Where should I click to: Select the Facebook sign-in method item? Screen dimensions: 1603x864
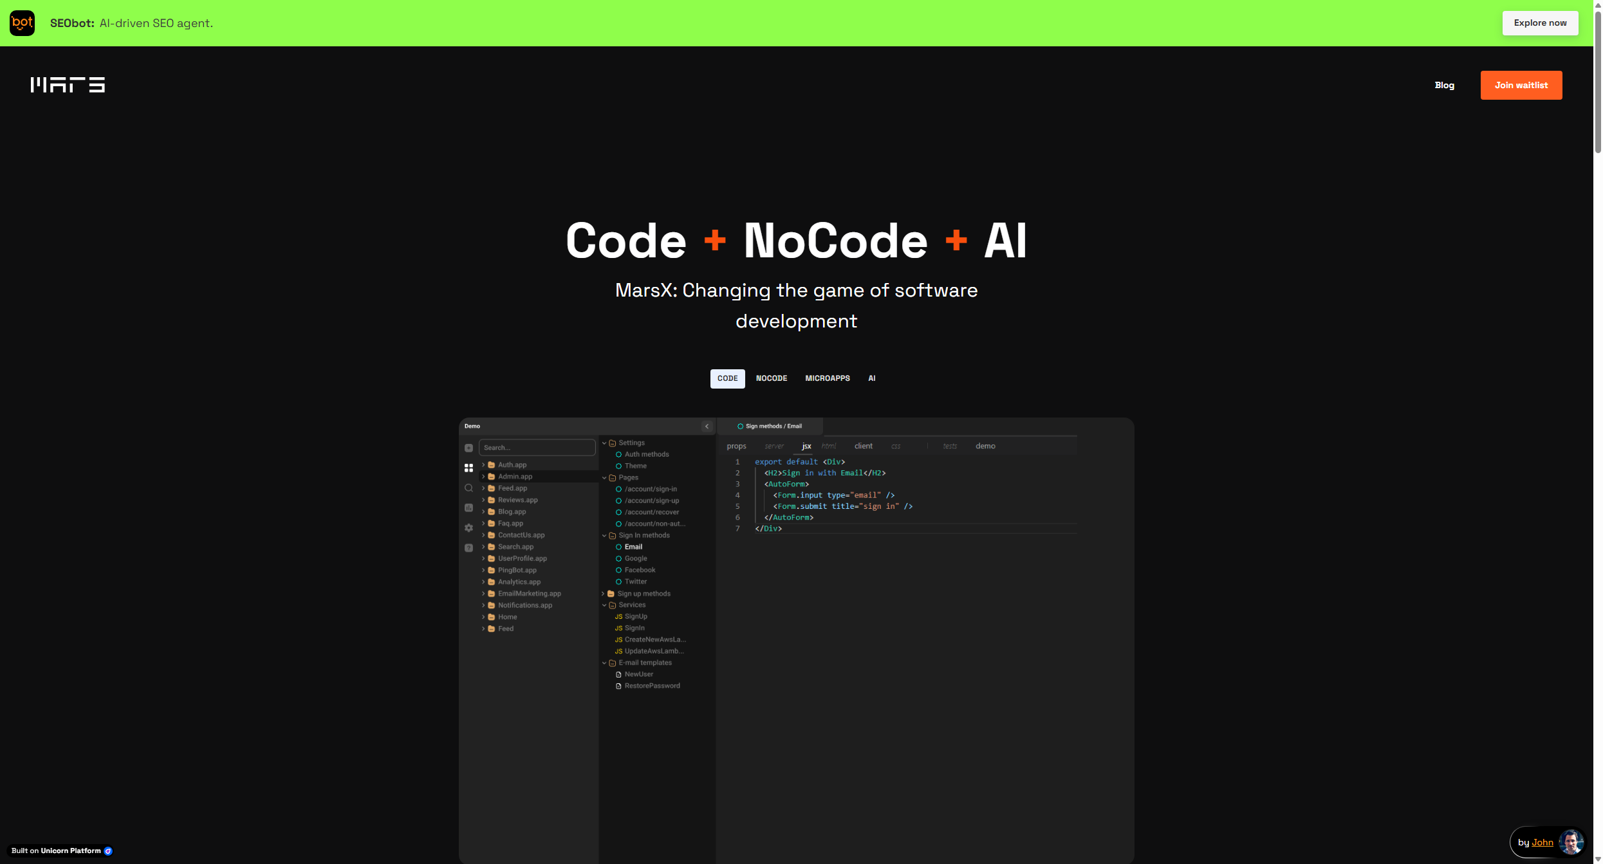pos(640,570)
